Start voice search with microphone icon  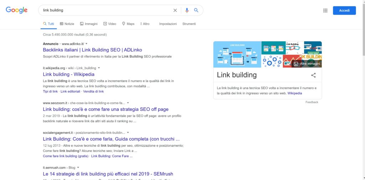[x=187, y=10]
